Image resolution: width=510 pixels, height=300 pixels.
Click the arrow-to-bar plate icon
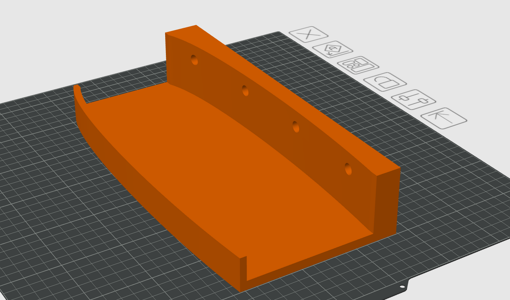[x=444, y=118]
